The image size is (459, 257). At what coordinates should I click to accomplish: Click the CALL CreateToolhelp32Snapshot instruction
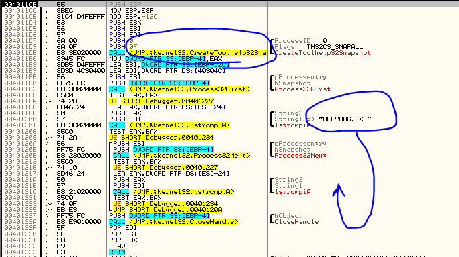tap(188, 53)
